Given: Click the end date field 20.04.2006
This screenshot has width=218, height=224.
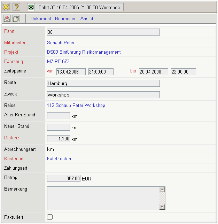Looking at the screenshot, I should [x=154, y=72].
